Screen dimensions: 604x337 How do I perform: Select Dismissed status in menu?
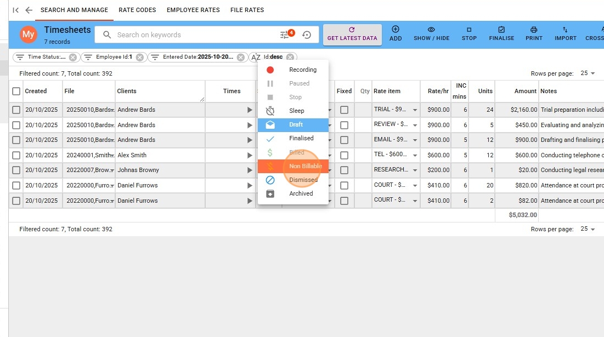293,180
